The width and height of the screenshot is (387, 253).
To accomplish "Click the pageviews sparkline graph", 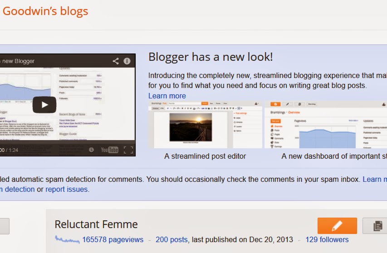I will (68, 239).
